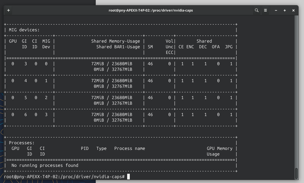Click the "Processes:" heading

22,143
